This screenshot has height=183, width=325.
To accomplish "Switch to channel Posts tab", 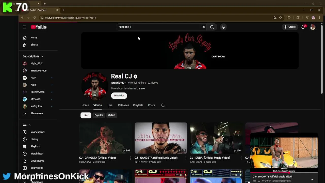I will 151,105.
